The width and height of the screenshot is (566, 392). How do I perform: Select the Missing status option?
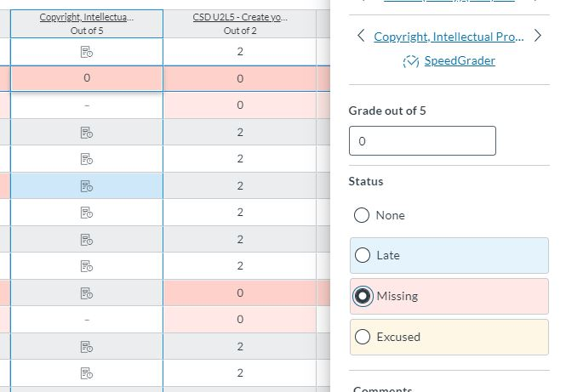pyautogui.click(x=362, y=296)
